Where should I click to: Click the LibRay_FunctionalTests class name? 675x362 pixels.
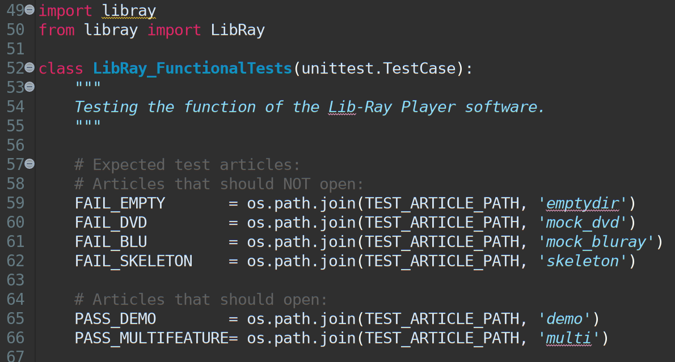pos(192,69)
